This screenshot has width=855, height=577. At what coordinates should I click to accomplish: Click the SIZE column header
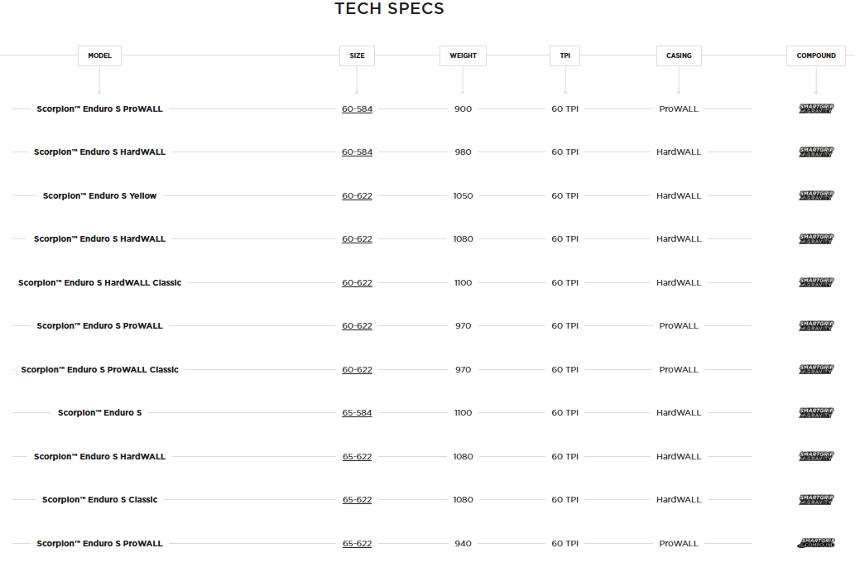click(357, 55)
